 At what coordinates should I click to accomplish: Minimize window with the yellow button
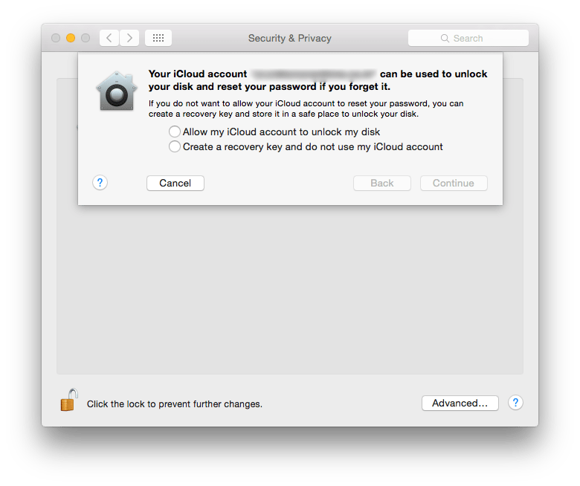point(71,38)
